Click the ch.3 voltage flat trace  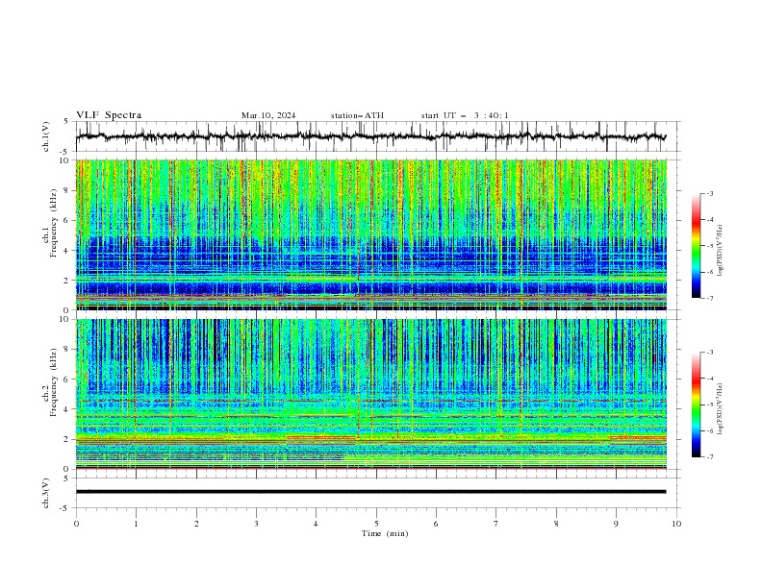[371, 492]
